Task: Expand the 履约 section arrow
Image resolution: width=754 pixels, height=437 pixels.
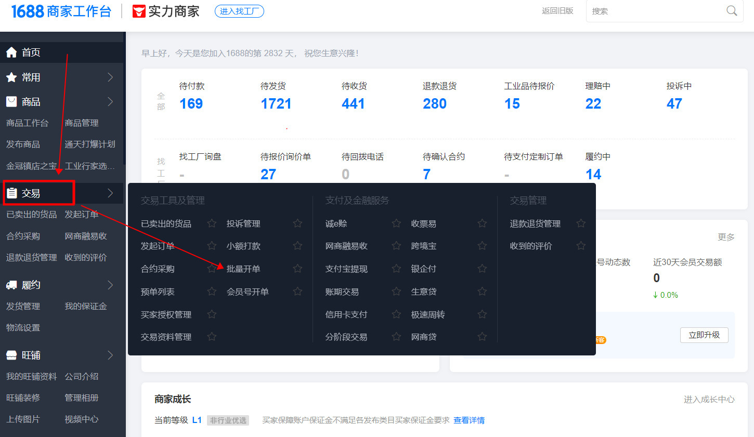Action: (110, 285)
